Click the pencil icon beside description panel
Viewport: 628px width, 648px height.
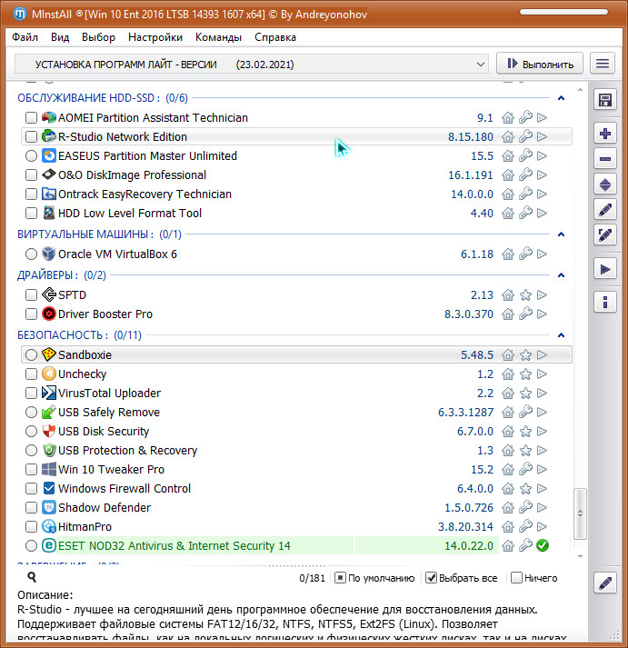605,583
